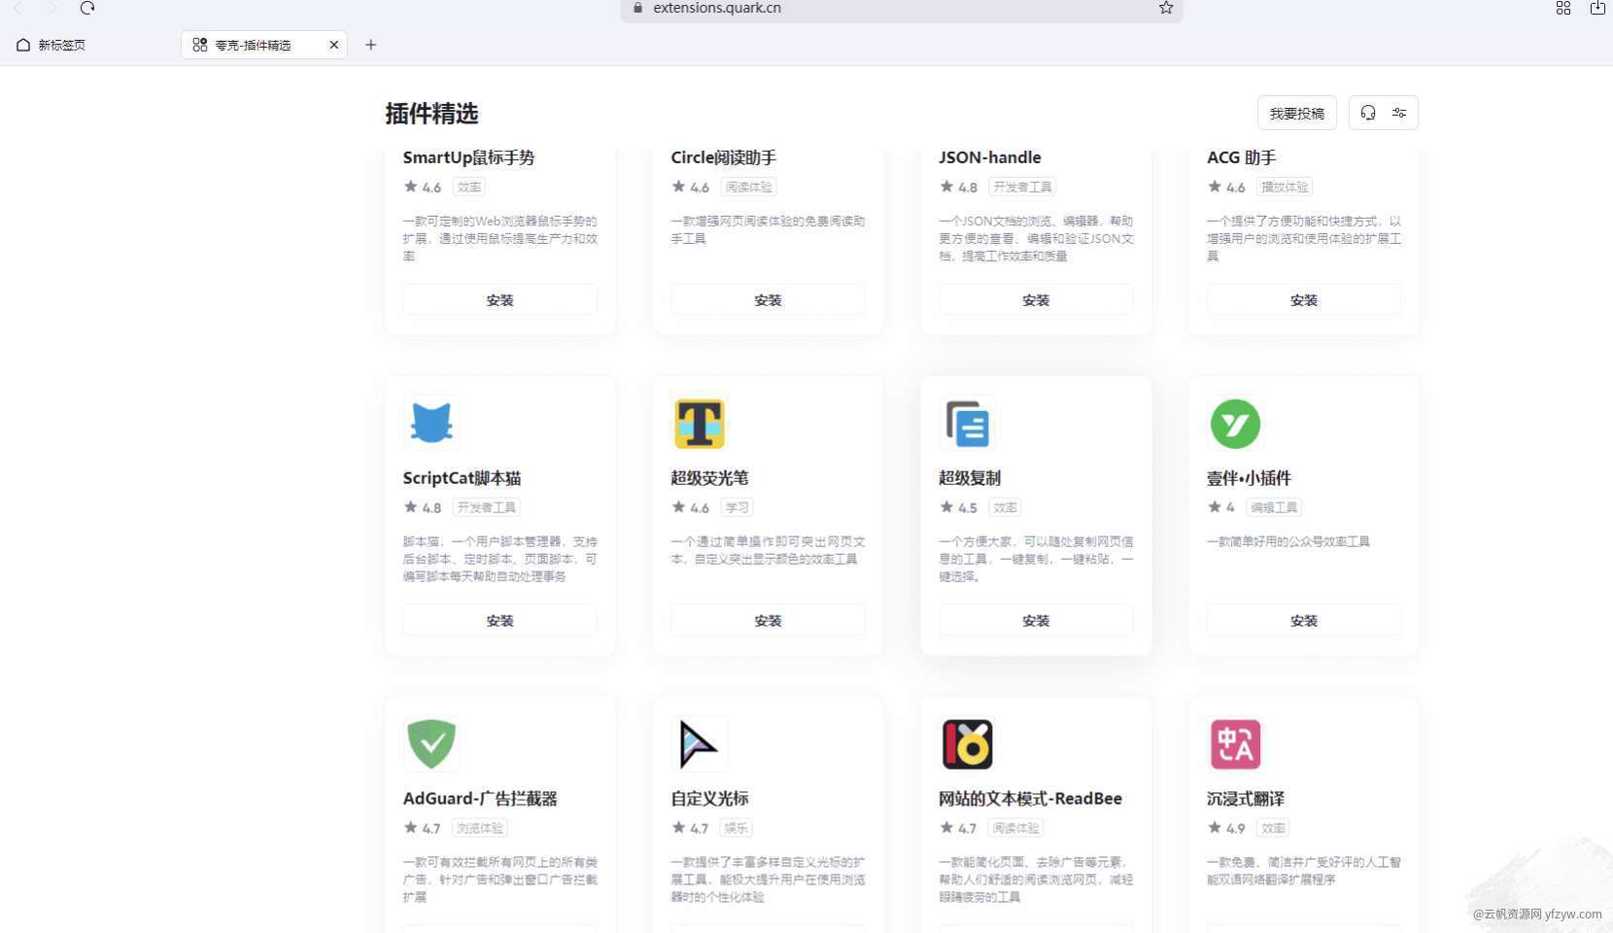This screenshot has width=1613, height=933.
Task: Open the settings sliders icon
Action: coord(1399,113)
